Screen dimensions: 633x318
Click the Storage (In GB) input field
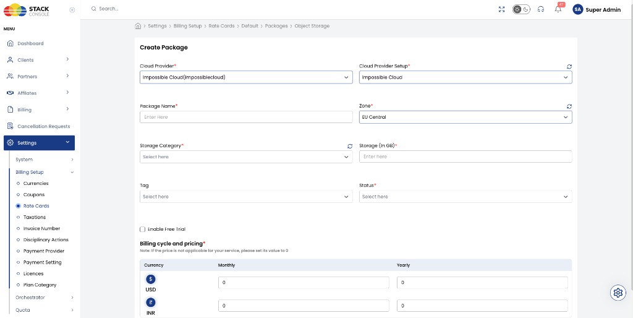465,157
